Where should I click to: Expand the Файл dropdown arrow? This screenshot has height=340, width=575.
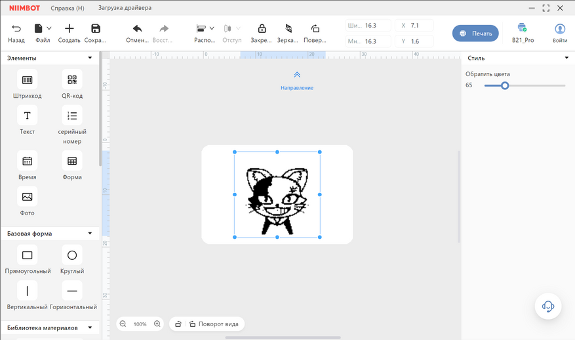click(49, 28)
